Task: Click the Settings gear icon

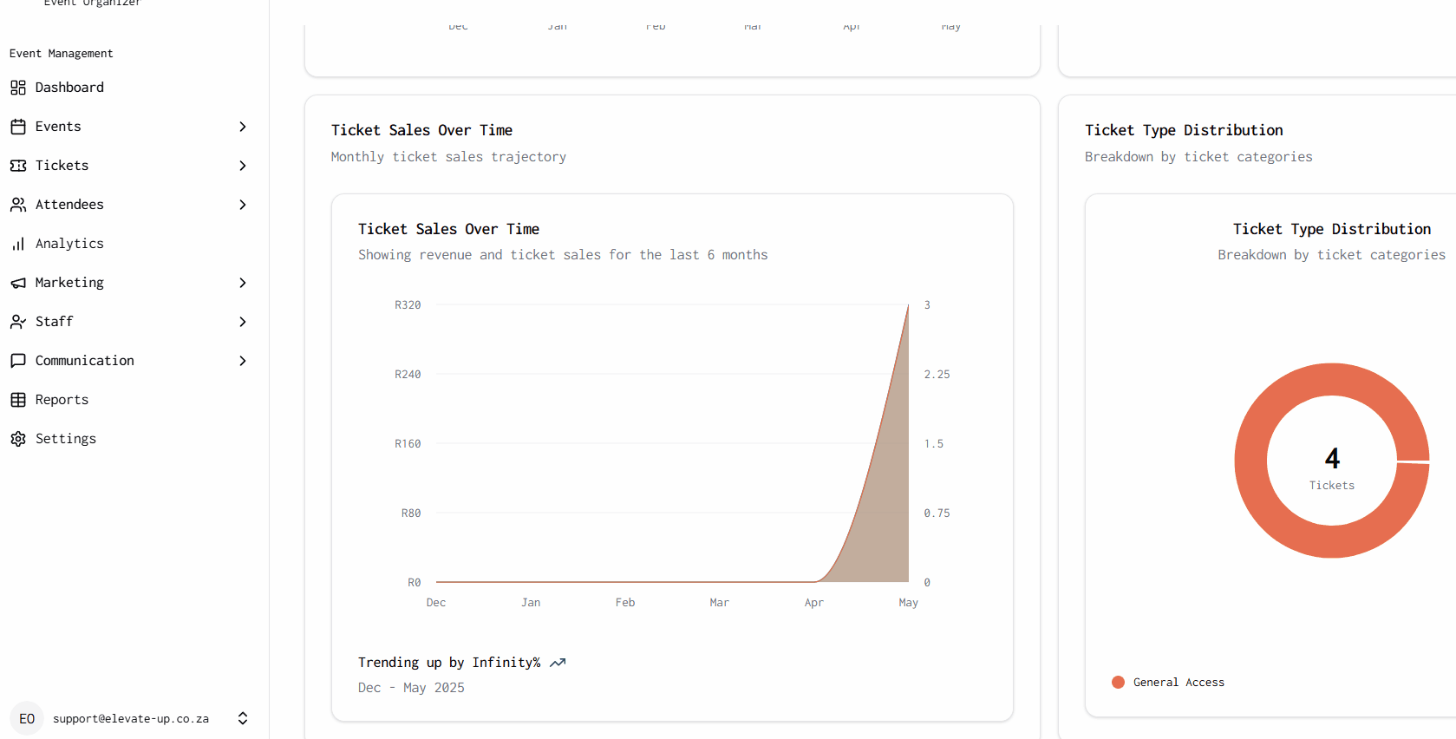Action: (18, 439)
